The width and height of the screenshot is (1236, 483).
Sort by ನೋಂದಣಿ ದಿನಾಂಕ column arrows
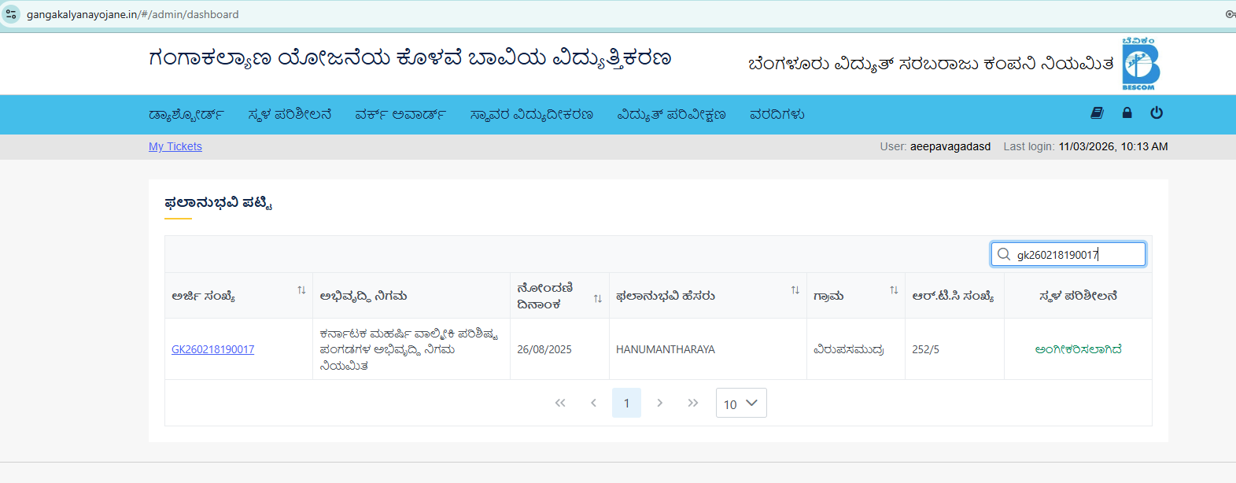(x=598, y=298)
